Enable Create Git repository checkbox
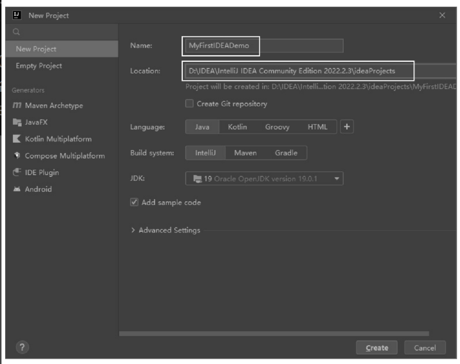This screenshot has height=364, width=460. 189,104
